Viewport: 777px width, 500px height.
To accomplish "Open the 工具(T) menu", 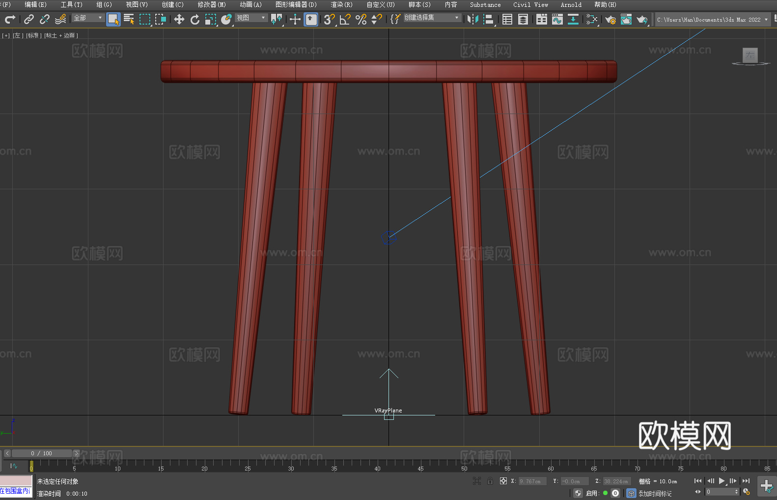I will (71, 4).
